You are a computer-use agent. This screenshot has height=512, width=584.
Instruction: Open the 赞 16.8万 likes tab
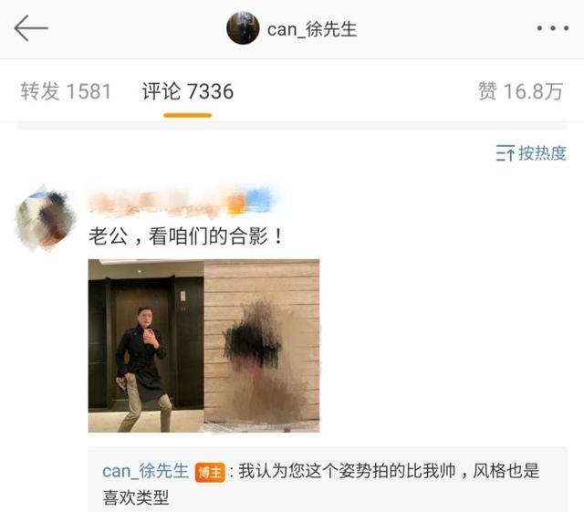pyautogui.click(x=520, y=91)
